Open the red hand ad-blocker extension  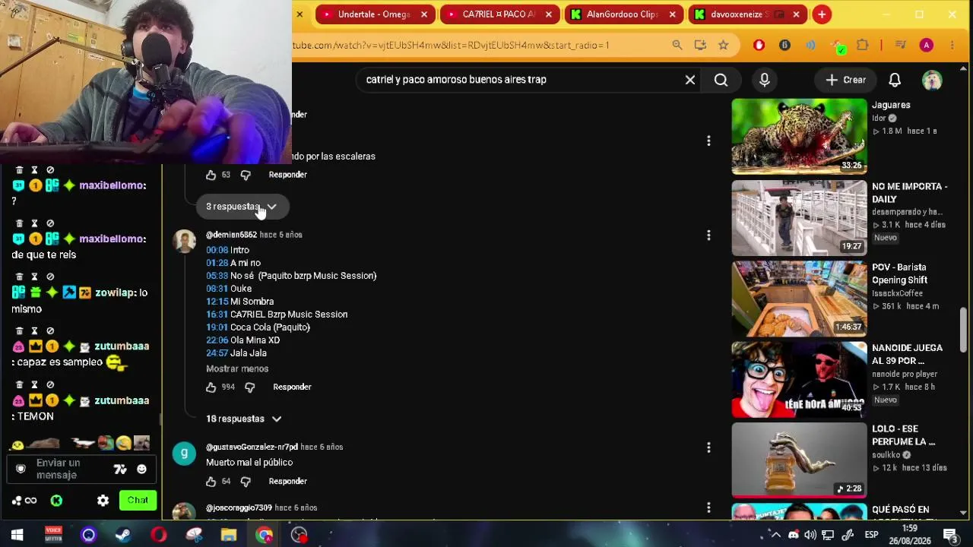[759, 46]
